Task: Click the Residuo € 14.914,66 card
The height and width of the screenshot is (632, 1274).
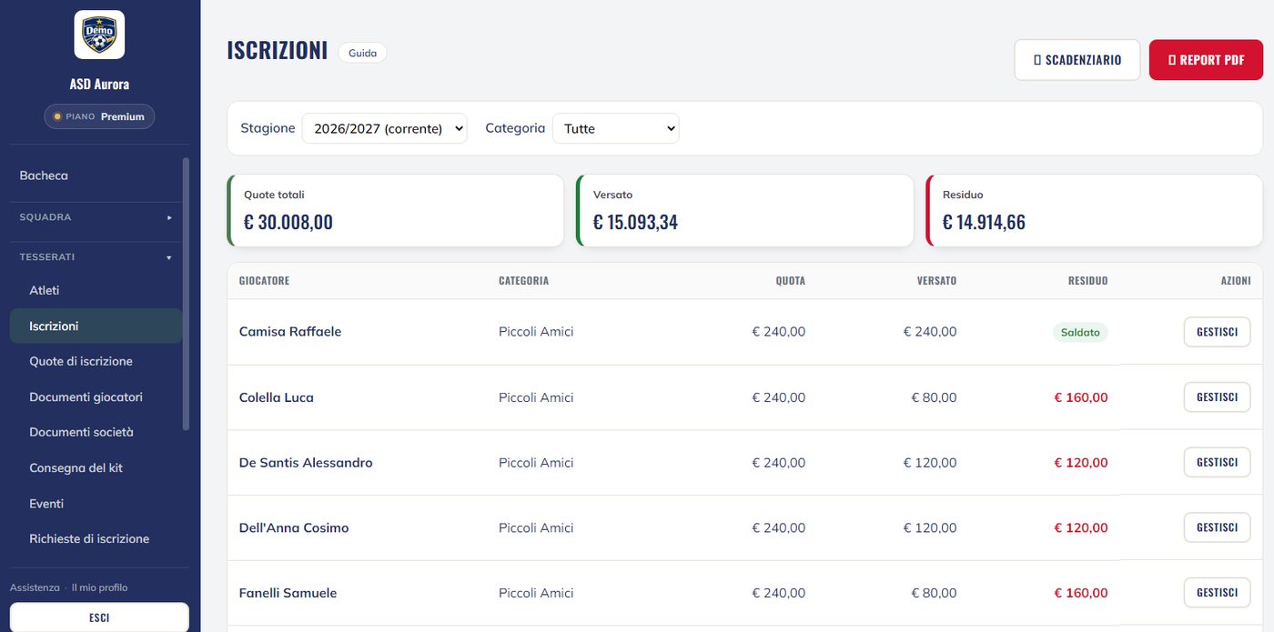Action: coord(1094,210)
